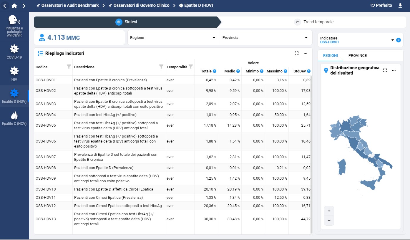Open more options for Riepilogo indicatori

306,53
